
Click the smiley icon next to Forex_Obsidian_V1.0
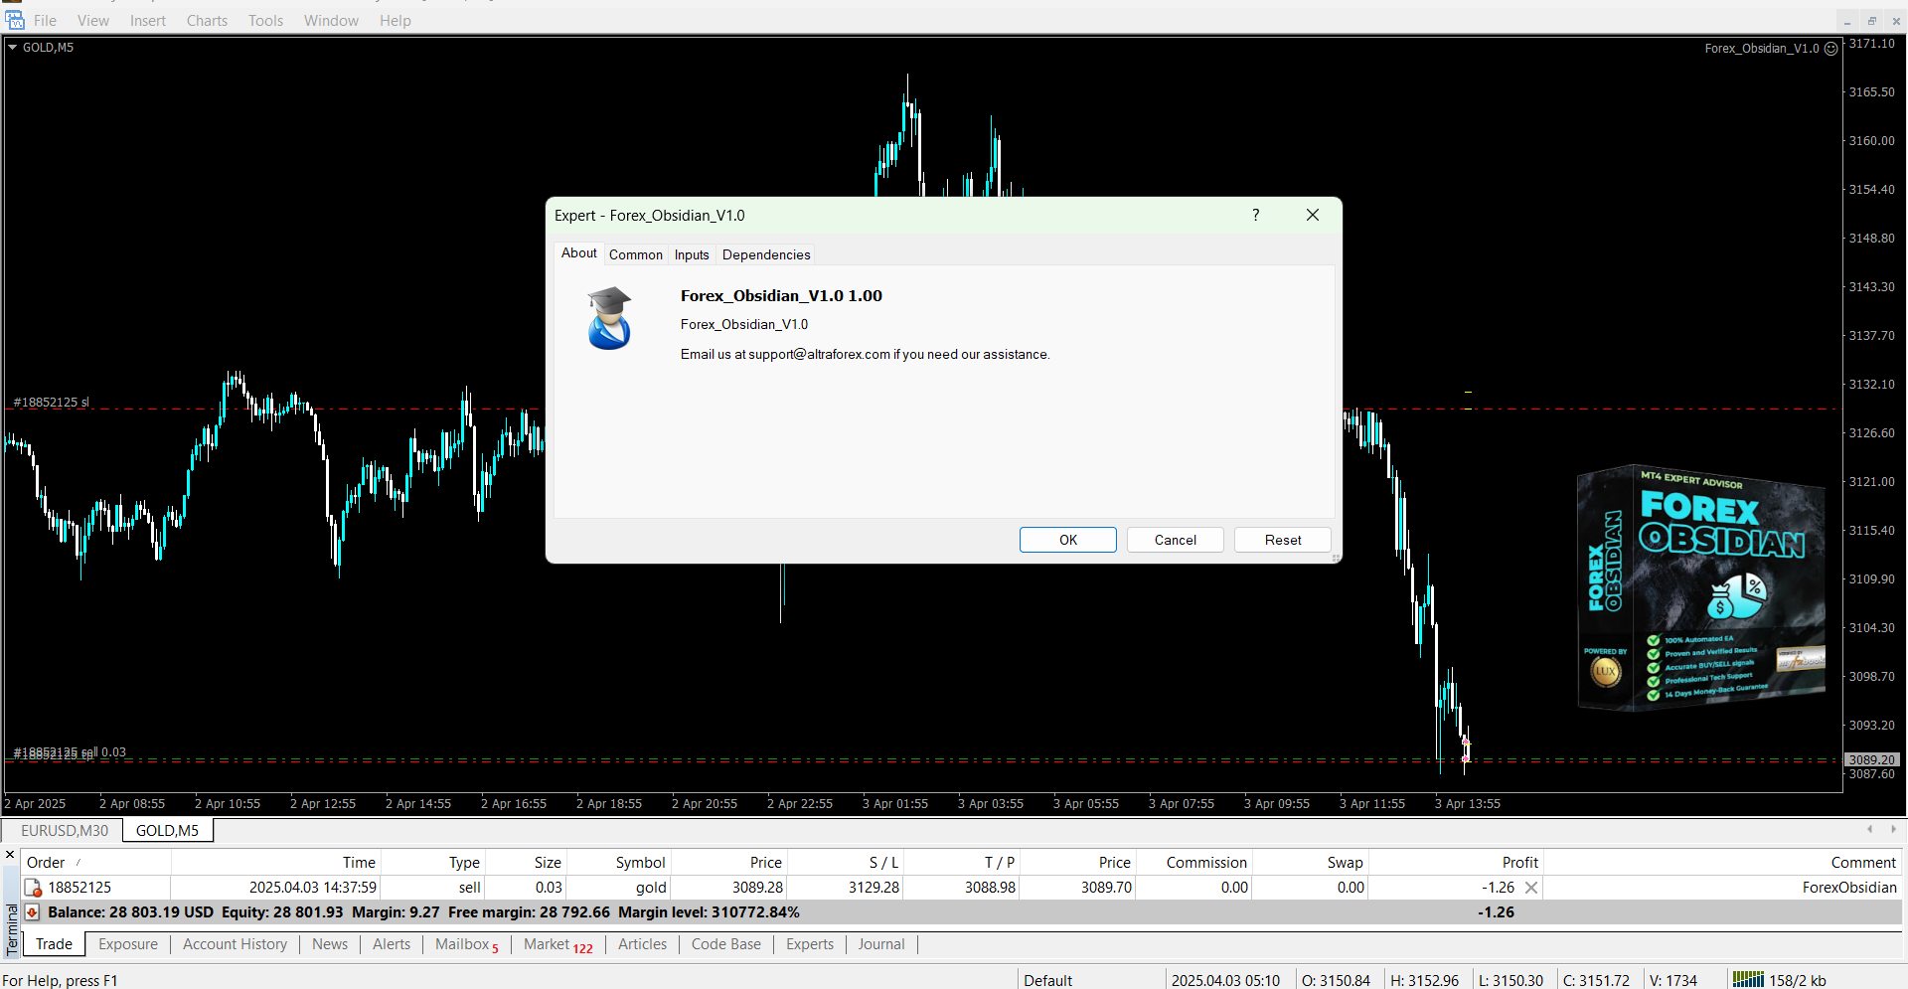(1830, 48)
